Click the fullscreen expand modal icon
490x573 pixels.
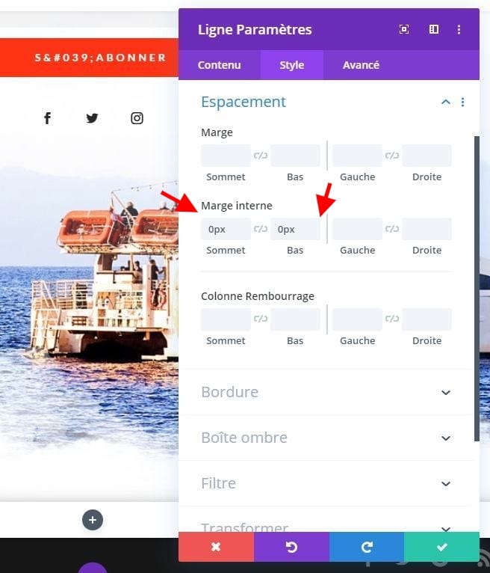tap(404, 29)
